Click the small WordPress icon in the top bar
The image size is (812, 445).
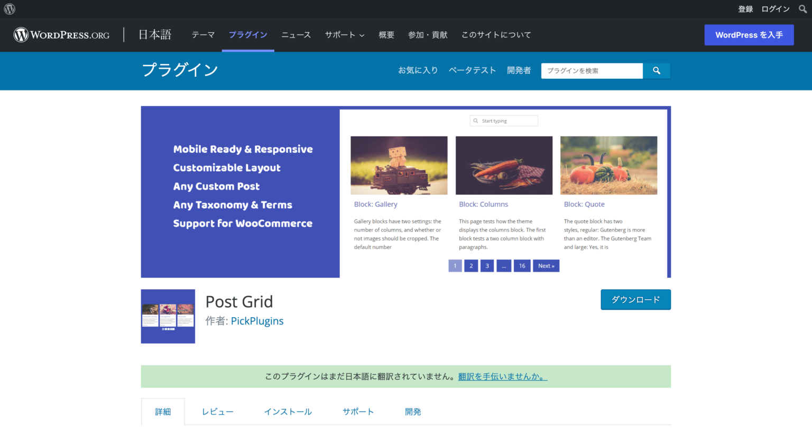(9, 8)
